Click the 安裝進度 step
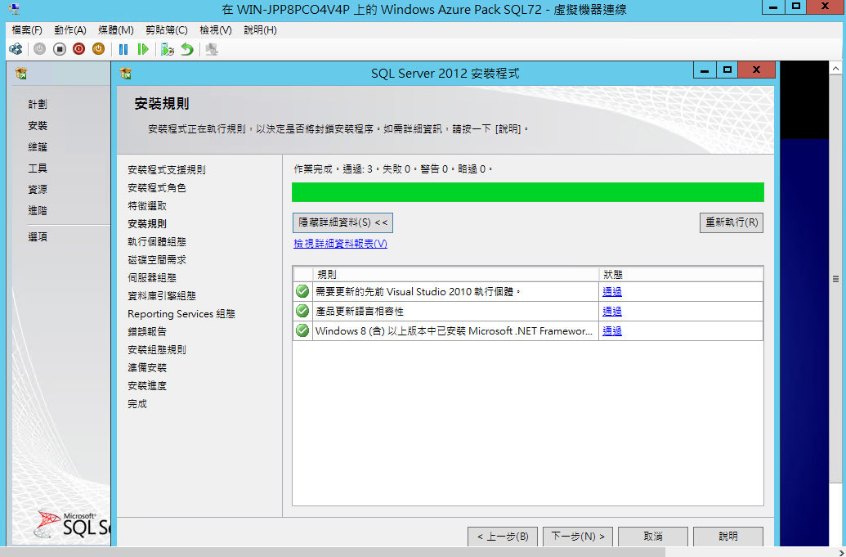 pos(147,386)
